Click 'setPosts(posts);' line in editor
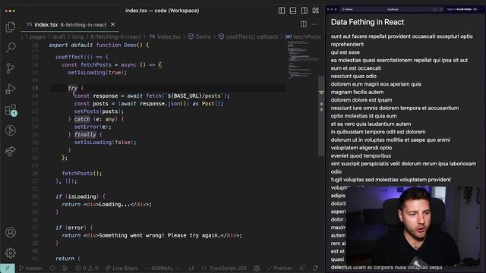 pyautogui.click(x=99, y=111)
